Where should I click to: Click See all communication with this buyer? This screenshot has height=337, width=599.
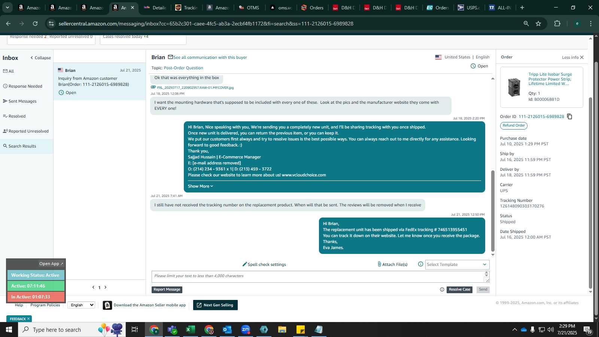point(210,57)
